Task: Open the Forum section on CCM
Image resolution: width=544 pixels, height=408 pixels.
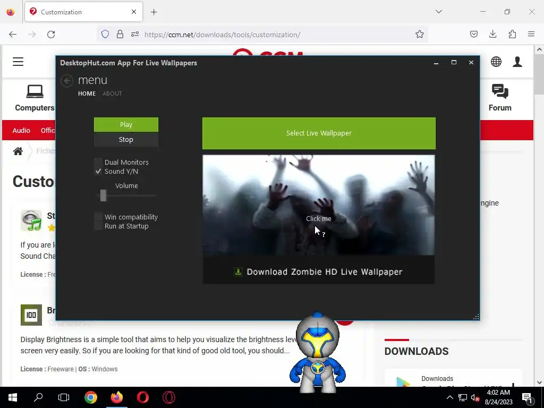Action: tap(500, 98)
